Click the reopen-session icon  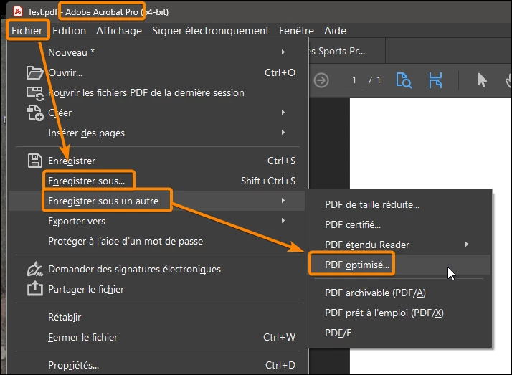34,93
